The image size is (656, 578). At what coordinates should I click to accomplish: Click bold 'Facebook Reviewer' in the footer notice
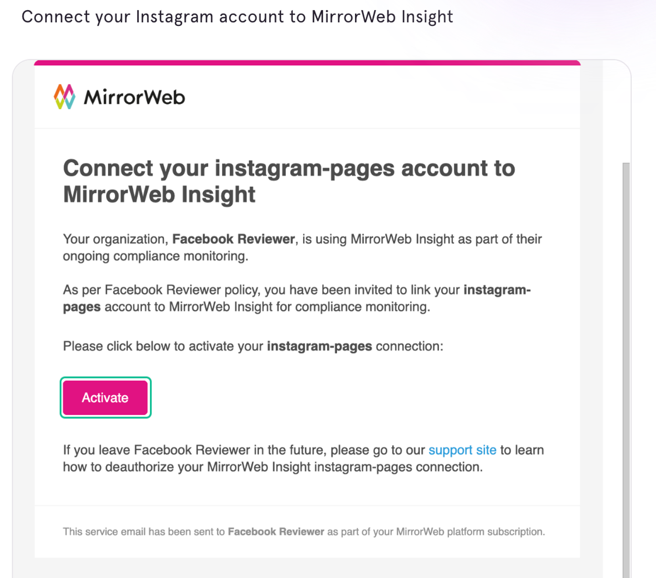(x=276, y=532)
